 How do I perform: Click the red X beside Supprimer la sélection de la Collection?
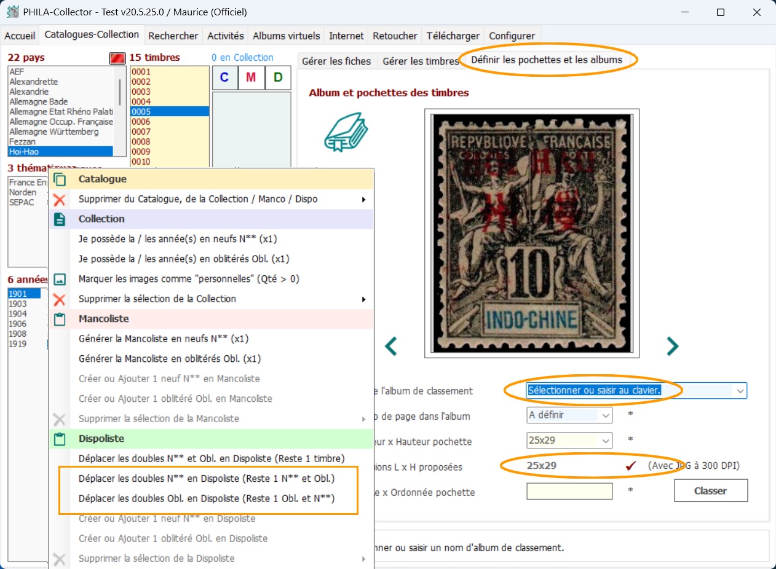pos(60,299)
